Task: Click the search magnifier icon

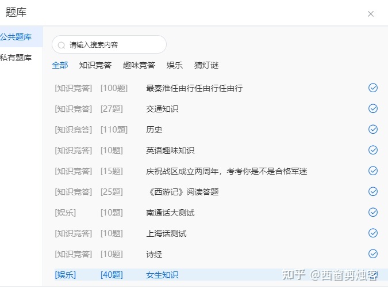Action: point(62,45)
